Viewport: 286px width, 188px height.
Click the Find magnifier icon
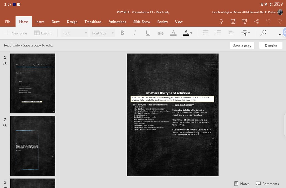[x=263, y=33]
